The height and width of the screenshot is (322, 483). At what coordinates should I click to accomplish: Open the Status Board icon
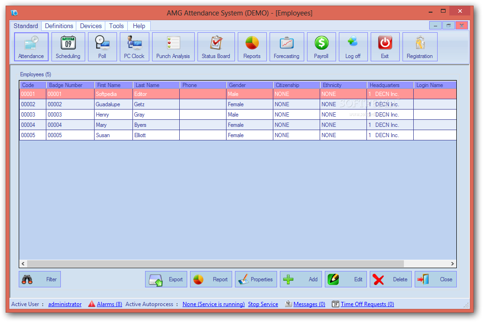(216, 47)
